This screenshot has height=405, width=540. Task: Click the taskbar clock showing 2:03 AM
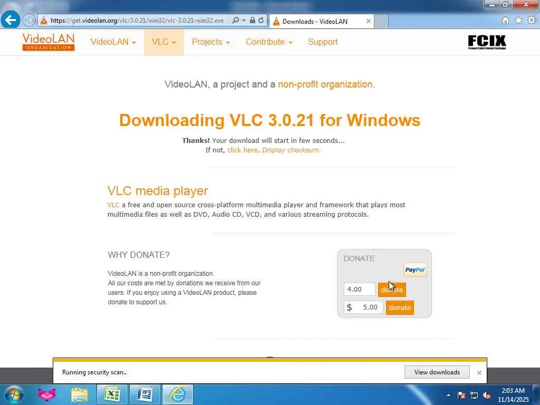[513, 396]
